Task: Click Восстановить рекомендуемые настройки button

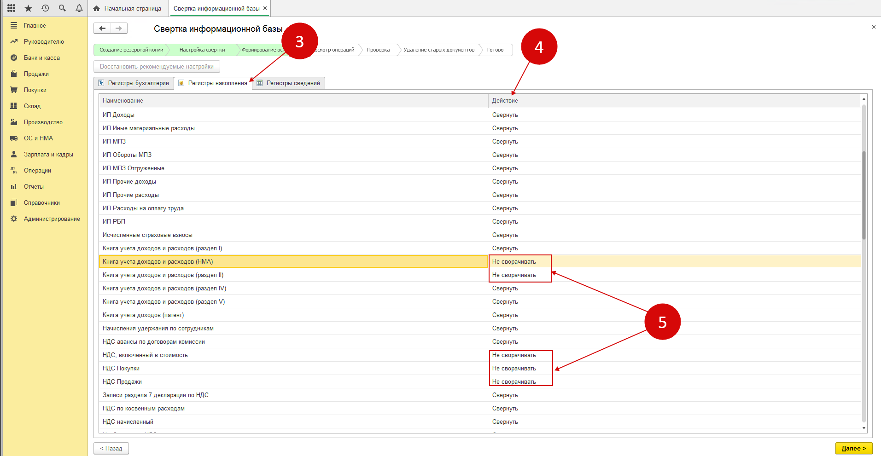Action: coord(157,67)
